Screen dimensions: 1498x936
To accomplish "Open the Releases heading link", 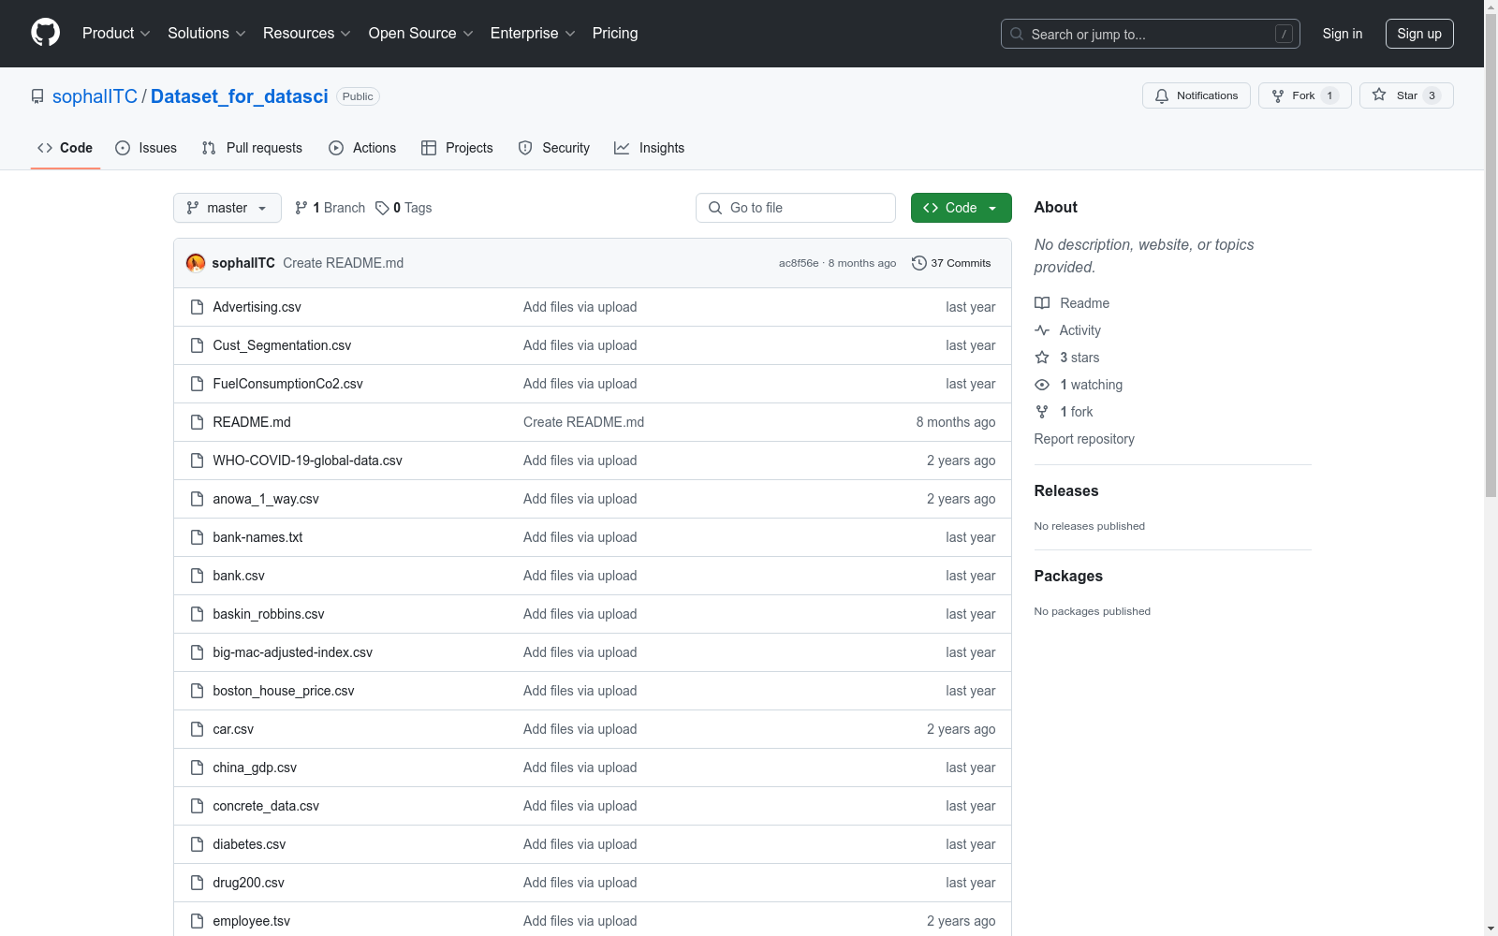I will 1066,490.
